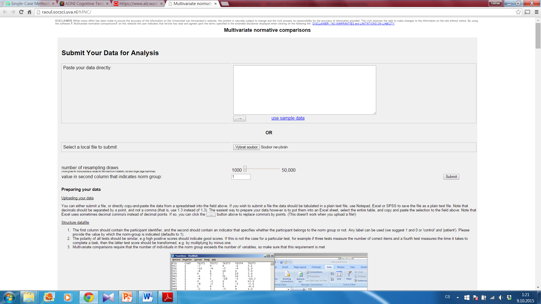
Task: Click the CS language indicator
Action: pos(447,297)
